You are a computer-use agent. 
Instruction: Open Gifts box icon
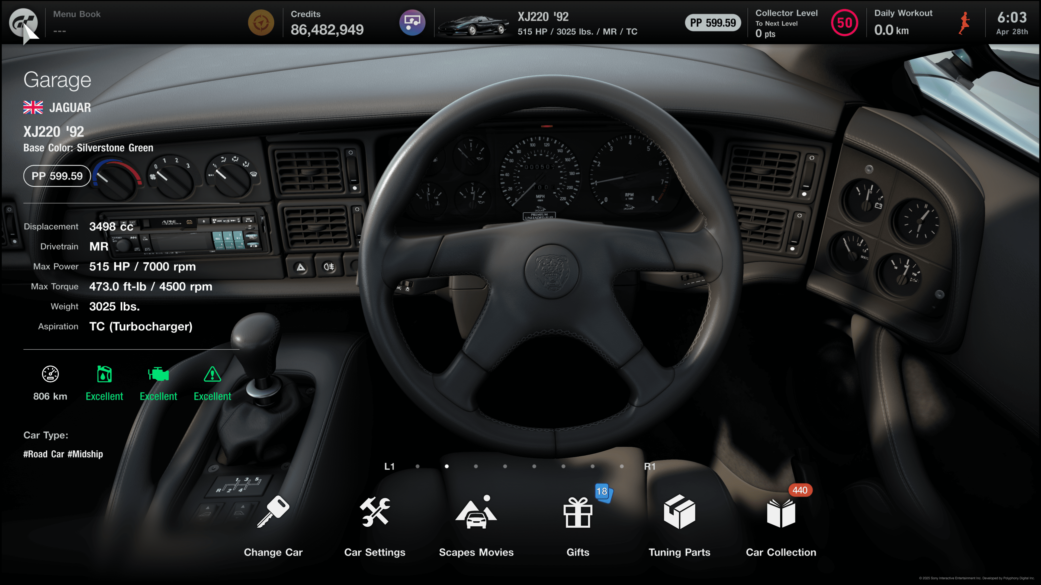tap(578, 512)
